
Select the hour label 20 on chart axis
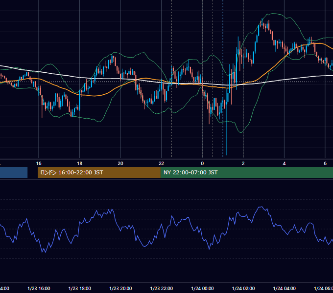click(120, 163)
